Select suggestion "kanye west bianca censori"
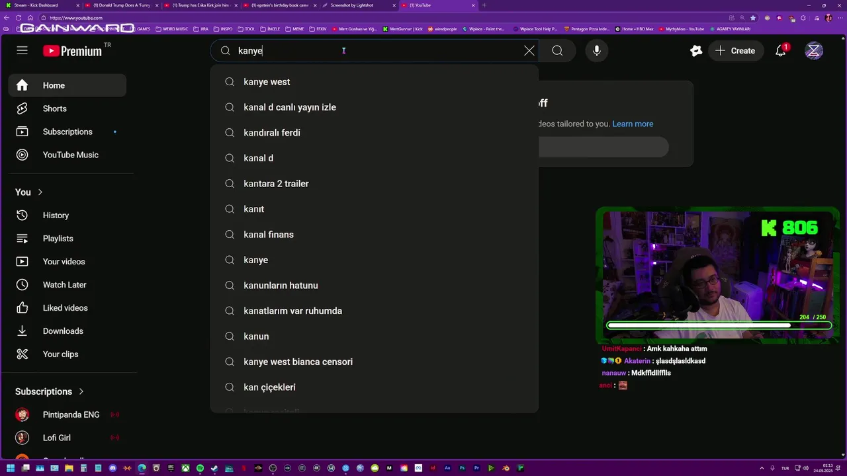 click(375, 362)
